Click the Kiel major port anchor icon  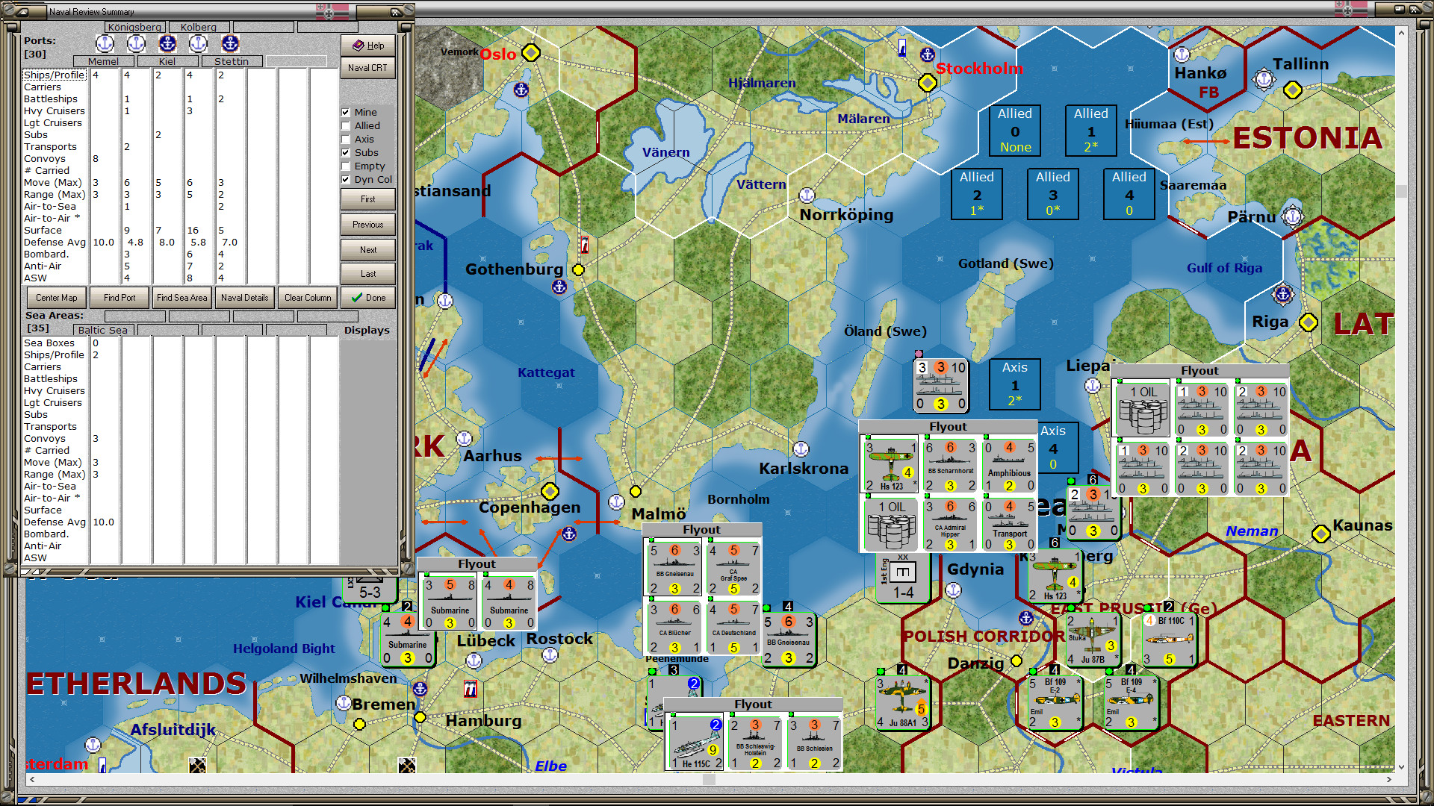[167, 44]
